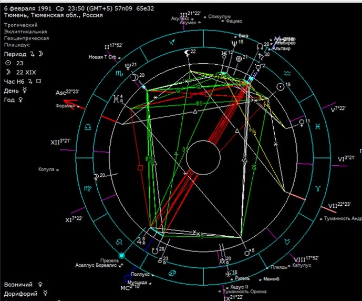The image size is (362, 301).
Task: Click the cyan marker dot near Презепа
Action: pos(122,255)
